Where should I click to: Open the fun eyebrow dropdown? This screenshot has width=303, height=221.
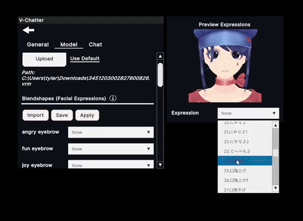click(x=111, y=149)
